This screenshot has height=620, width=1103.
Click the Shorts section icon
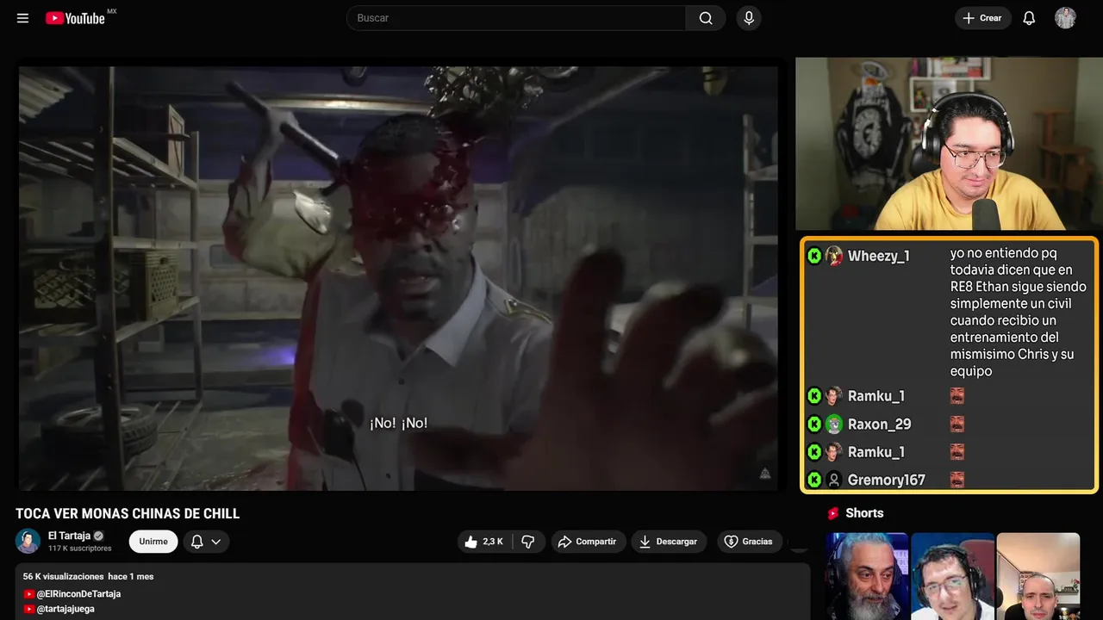[x=833, y=513]
